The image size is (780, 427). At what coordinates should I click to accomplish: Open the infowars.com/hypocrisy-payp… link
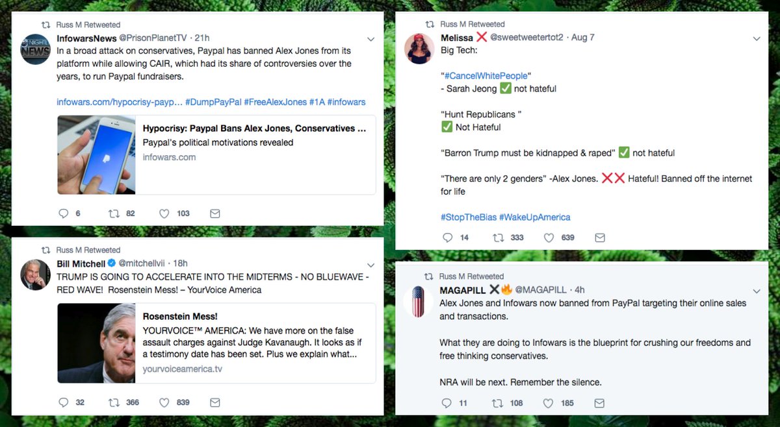click(118, 102)
